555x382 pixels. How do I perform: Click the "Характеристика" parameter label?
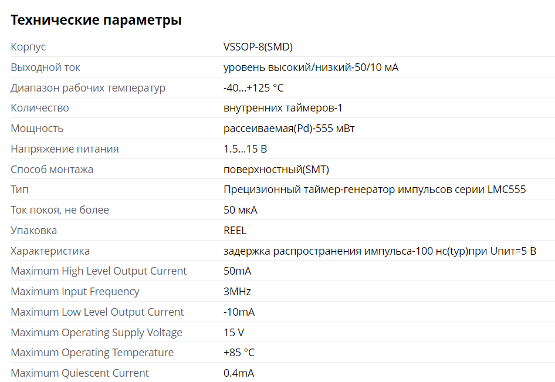[50, 251]
